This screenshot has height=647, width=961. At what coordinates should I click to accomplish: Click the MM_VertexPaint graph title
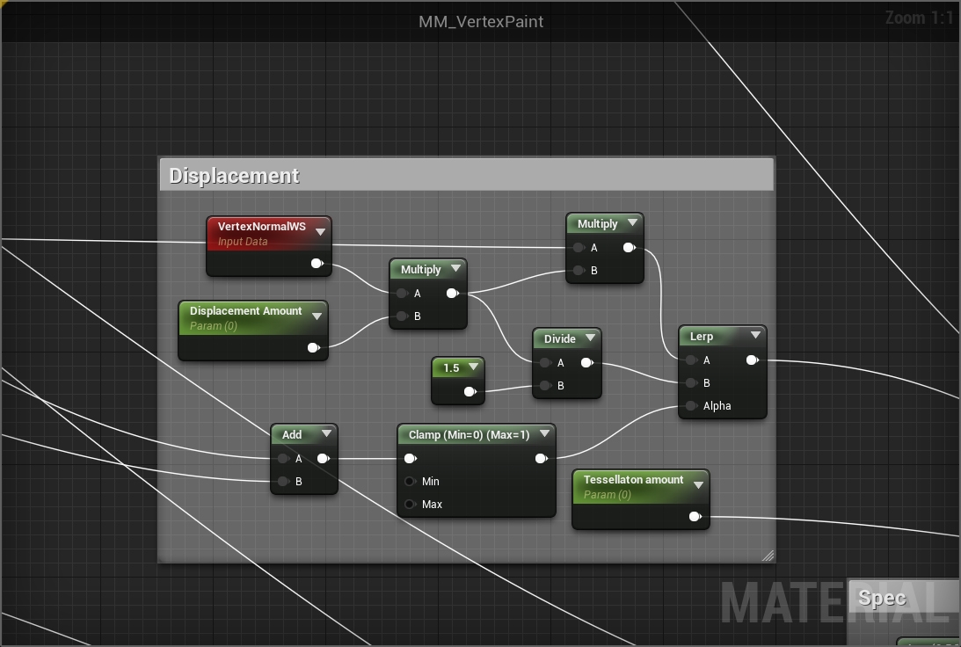480,22
